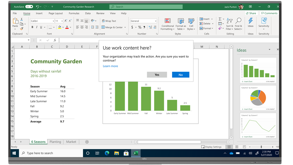
Task: Click the Increase Indent icon
Action: click(x=97, y=27)
